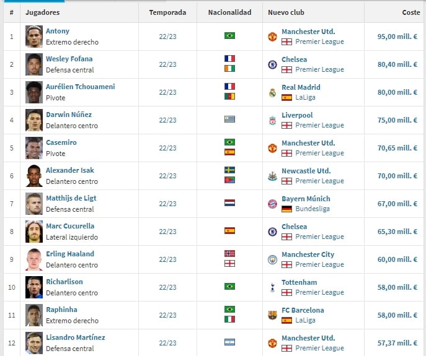Screen dimensions: 426x356
Task: Open Erling Haaland's player photo thumbnail
Action: tap(34, 259)
